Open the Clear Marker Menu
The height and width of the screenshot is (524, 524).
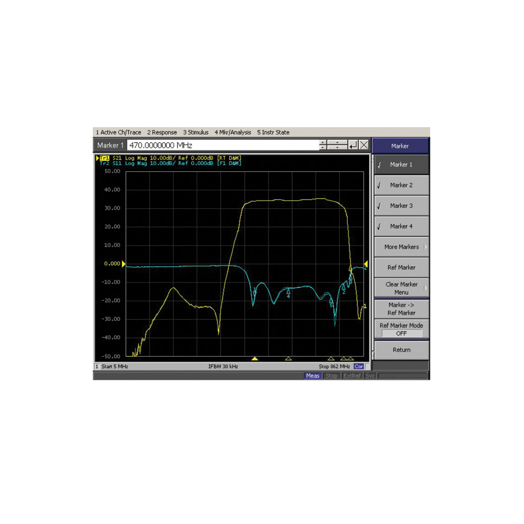coord(401,288)
